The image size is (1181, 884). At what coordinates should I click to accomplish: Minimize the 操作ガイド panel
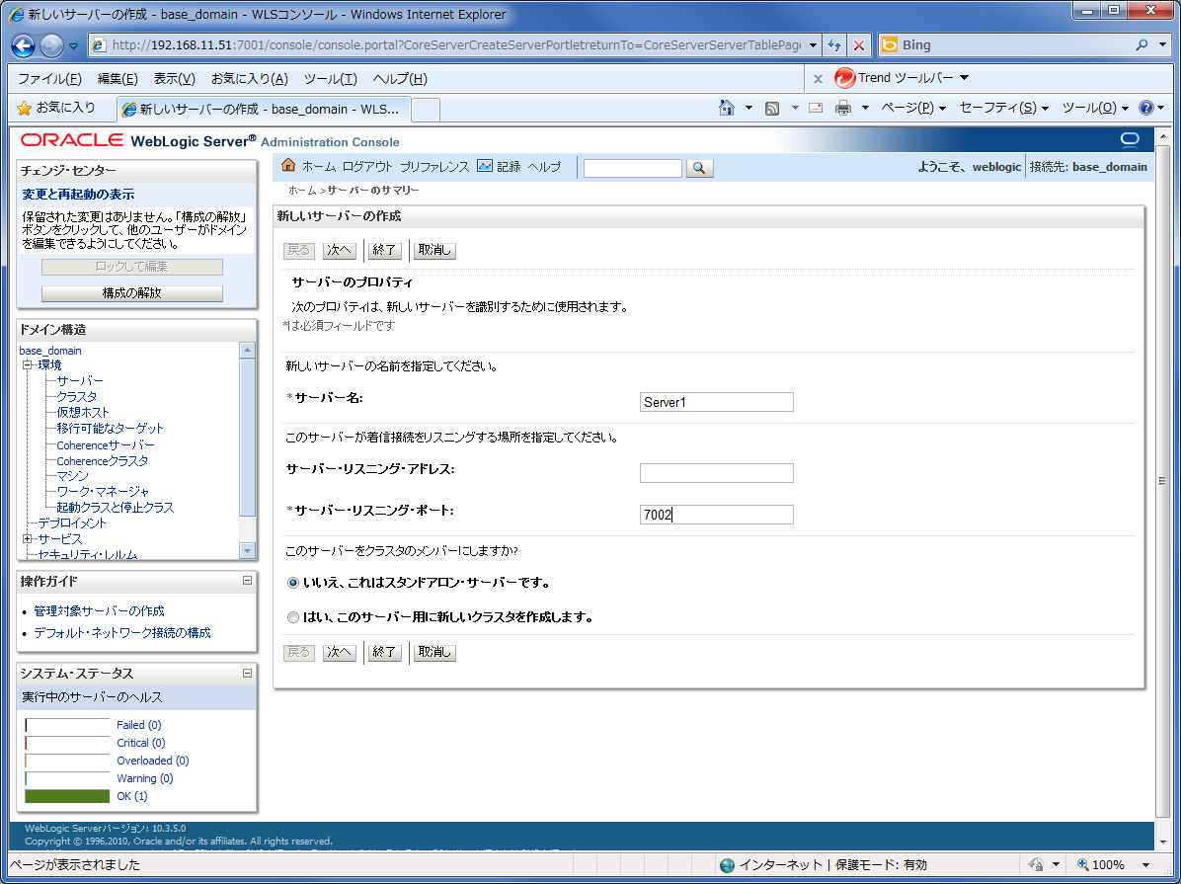pos(247,581)
